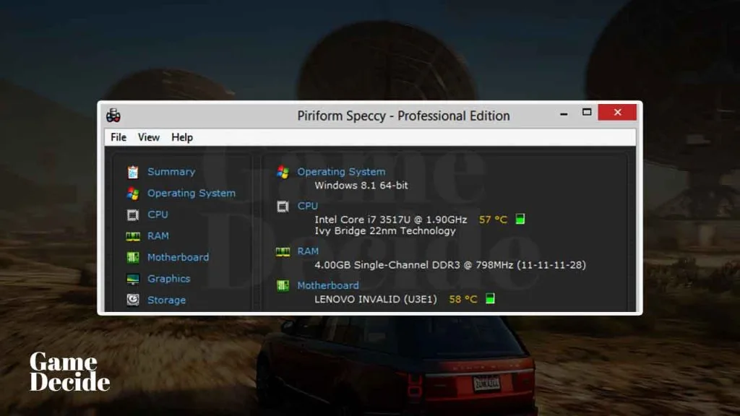Click Operating System heading link in summary pane
This screenshot has height=416, width=740.
coord(341,172)
